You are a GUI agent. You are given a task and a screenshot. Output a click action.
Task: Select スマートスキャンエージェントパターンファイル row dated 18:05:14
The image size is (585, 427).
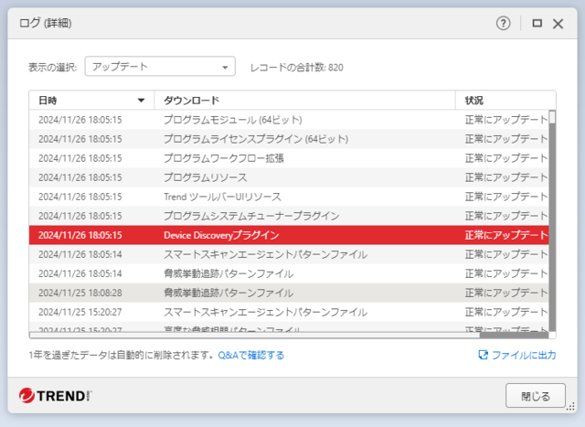click(289, 254)
